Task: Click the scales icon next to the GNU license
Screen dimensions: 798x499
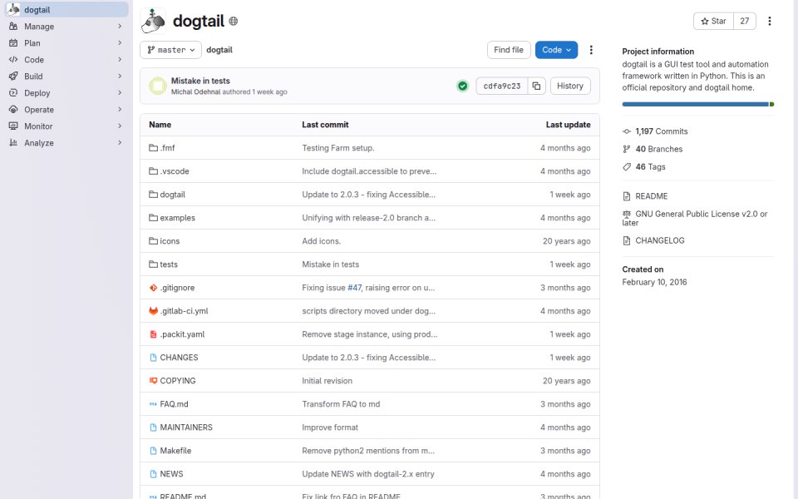Action: tap(627, 215)
